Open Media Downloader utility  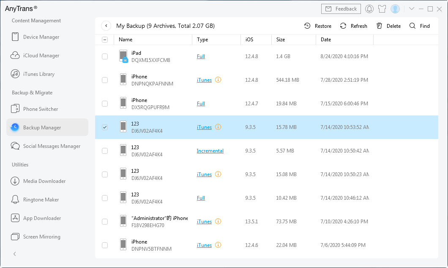(x=47, y=181)
